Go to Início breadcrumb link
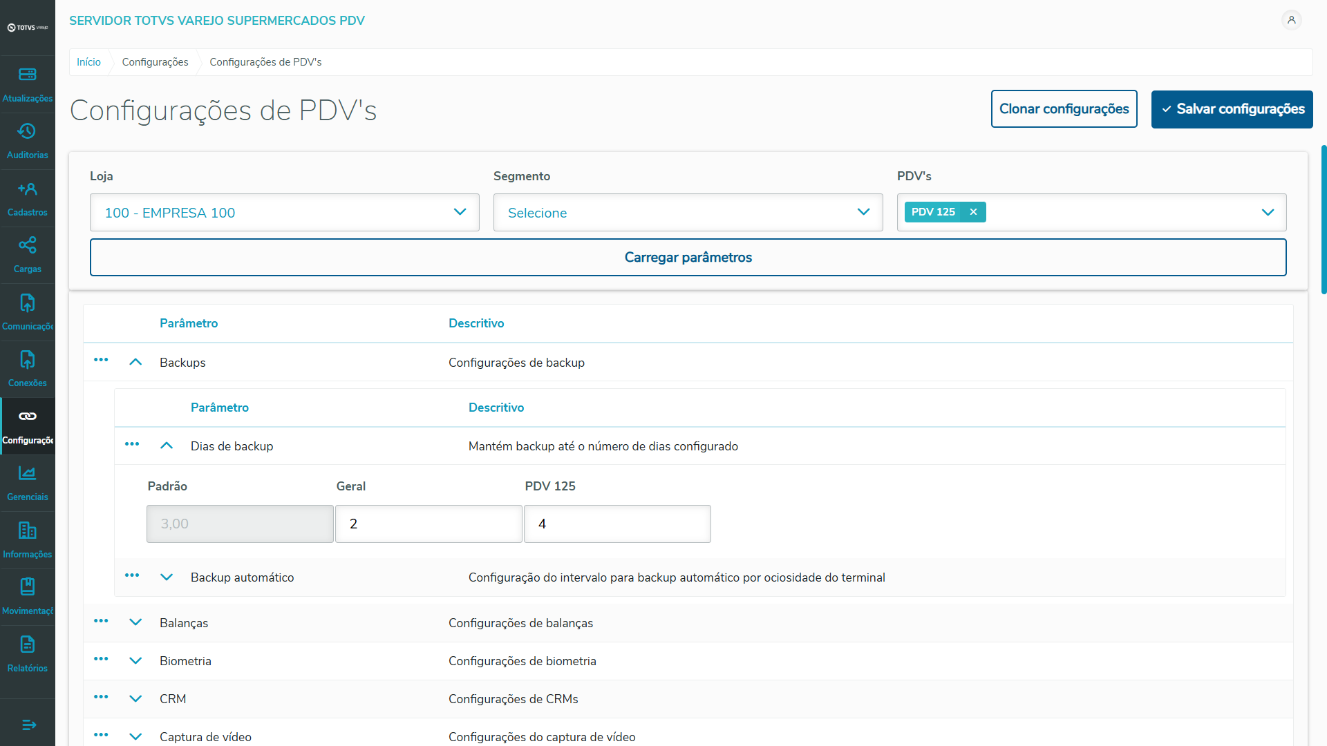The width and height of the screenshot is (1327, 746). [x=88, y=62]
